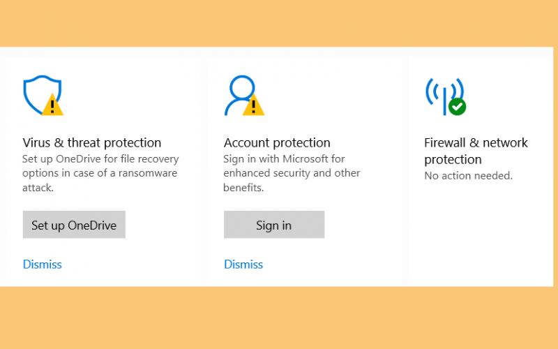This screenshot has height=349, width=558.
Task: Dismiss the Virus & threat protection warning
Action: click(x=43, y=265)
